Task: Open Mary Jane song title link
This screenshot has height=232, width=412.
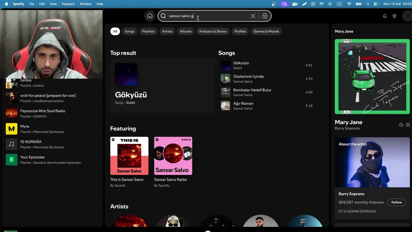Action: [349, 122]
